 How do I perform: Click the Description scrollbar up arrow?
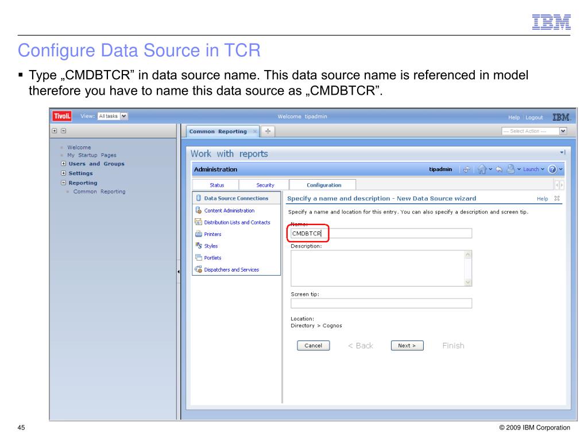[x=468, y=254]
